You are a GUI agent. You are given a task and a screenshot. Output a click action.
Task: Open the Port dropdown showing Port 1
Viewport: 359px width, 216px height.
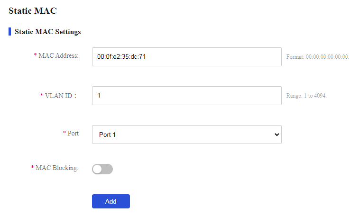click(186, 135)
